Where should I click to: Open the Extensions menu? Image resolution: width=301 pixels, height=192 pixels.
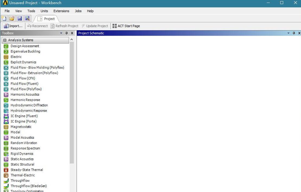coord(61,11)
